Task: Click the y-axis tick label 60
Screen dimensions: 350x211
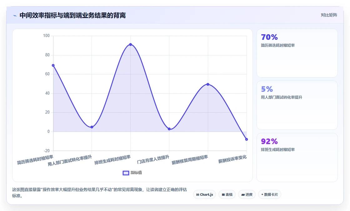Action: (x=47, y=74)
